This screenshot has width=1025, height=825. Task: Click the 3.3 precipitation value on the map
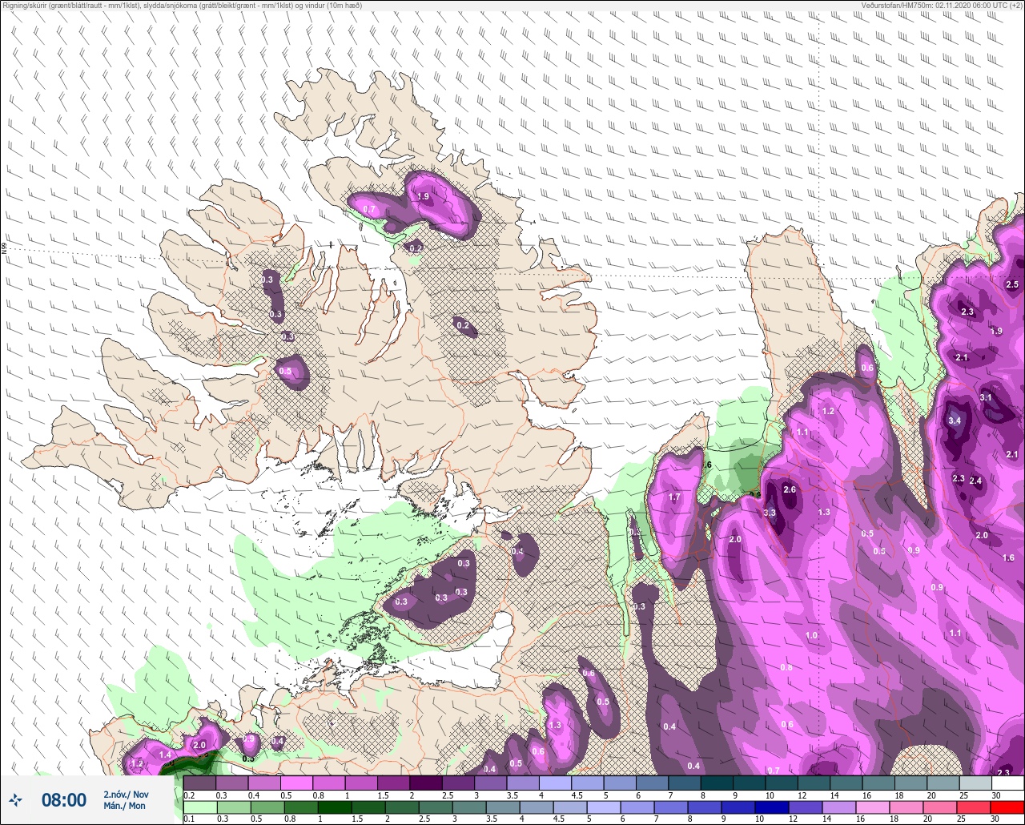(x=770, y=513)
